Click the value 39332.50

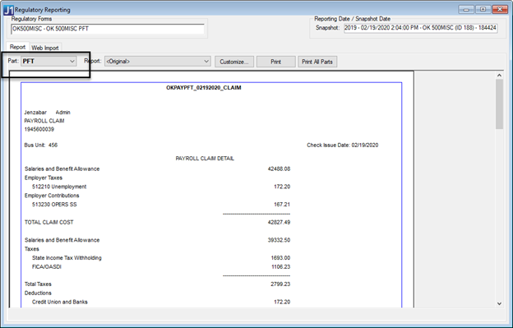279,240
